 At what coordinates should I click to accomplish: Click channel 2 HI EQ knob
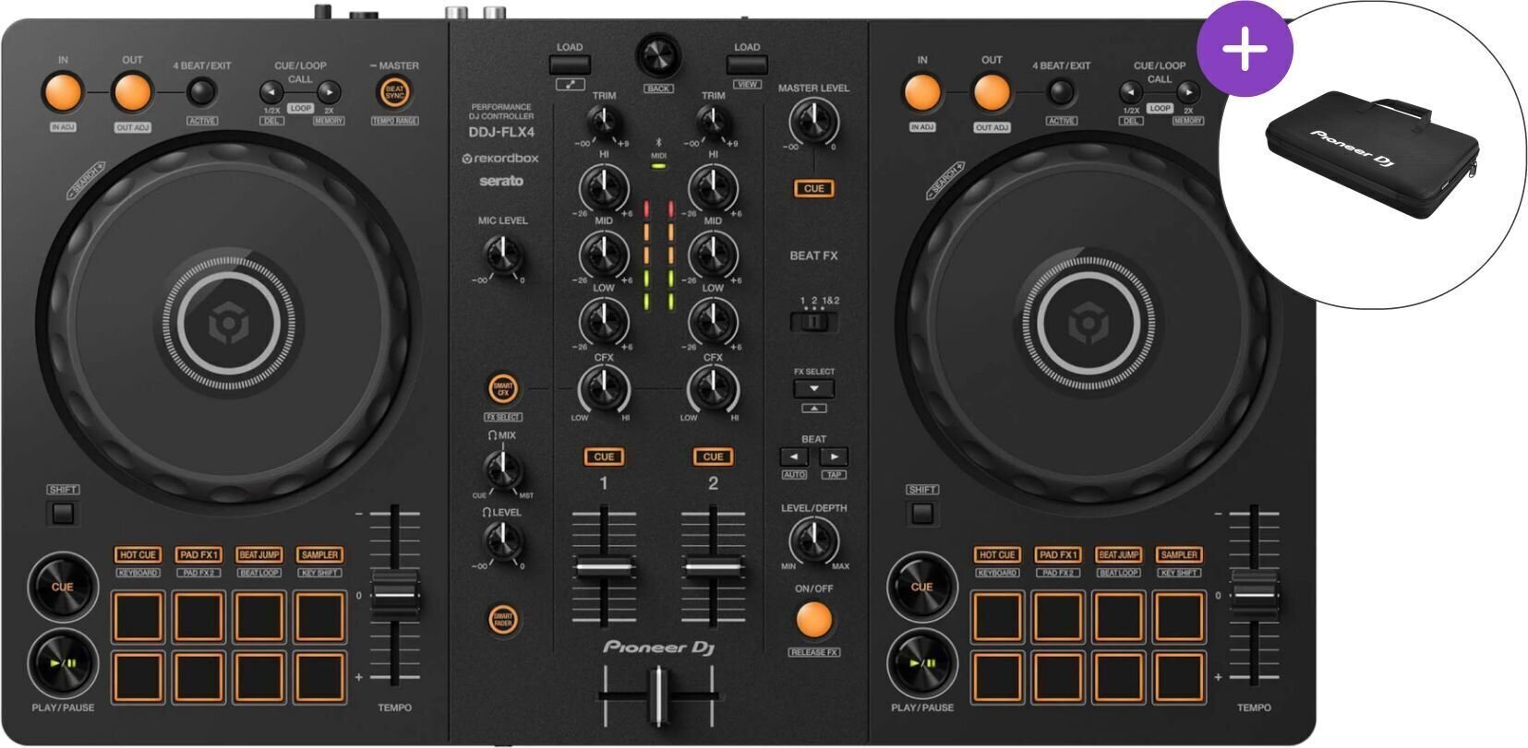[713, 189]
